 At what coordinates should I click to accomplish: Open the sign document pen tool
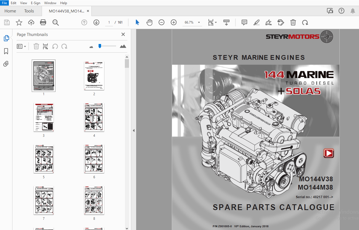268,22
